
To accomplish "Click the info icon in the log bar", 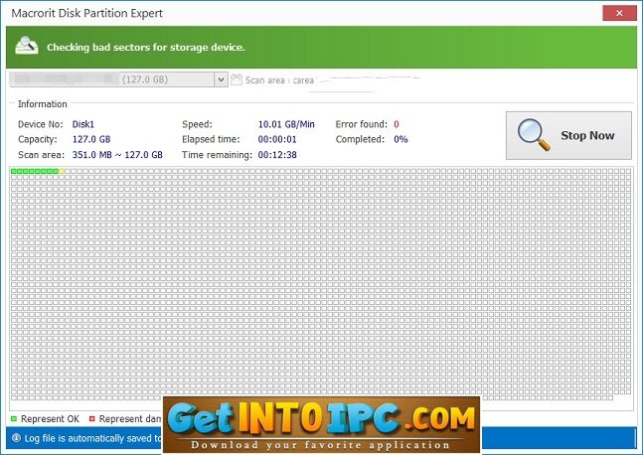I will tap(17, 438).
